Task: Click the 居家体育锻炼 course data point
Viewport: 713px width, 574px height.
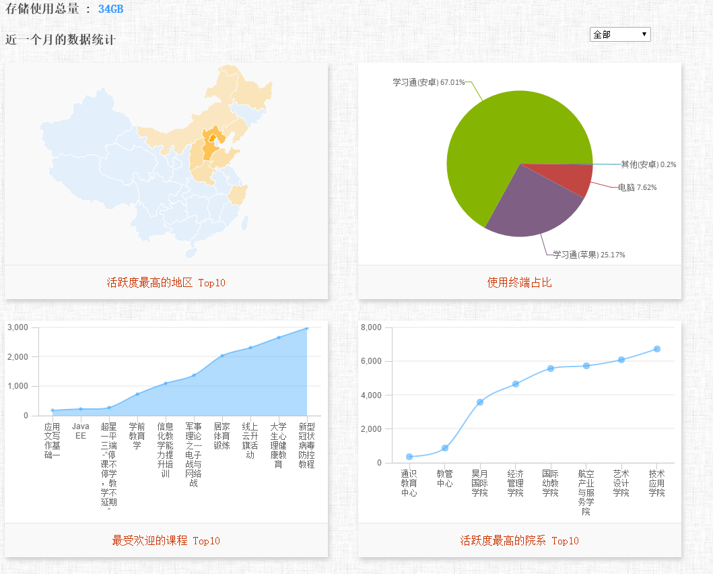Action: 222,356
